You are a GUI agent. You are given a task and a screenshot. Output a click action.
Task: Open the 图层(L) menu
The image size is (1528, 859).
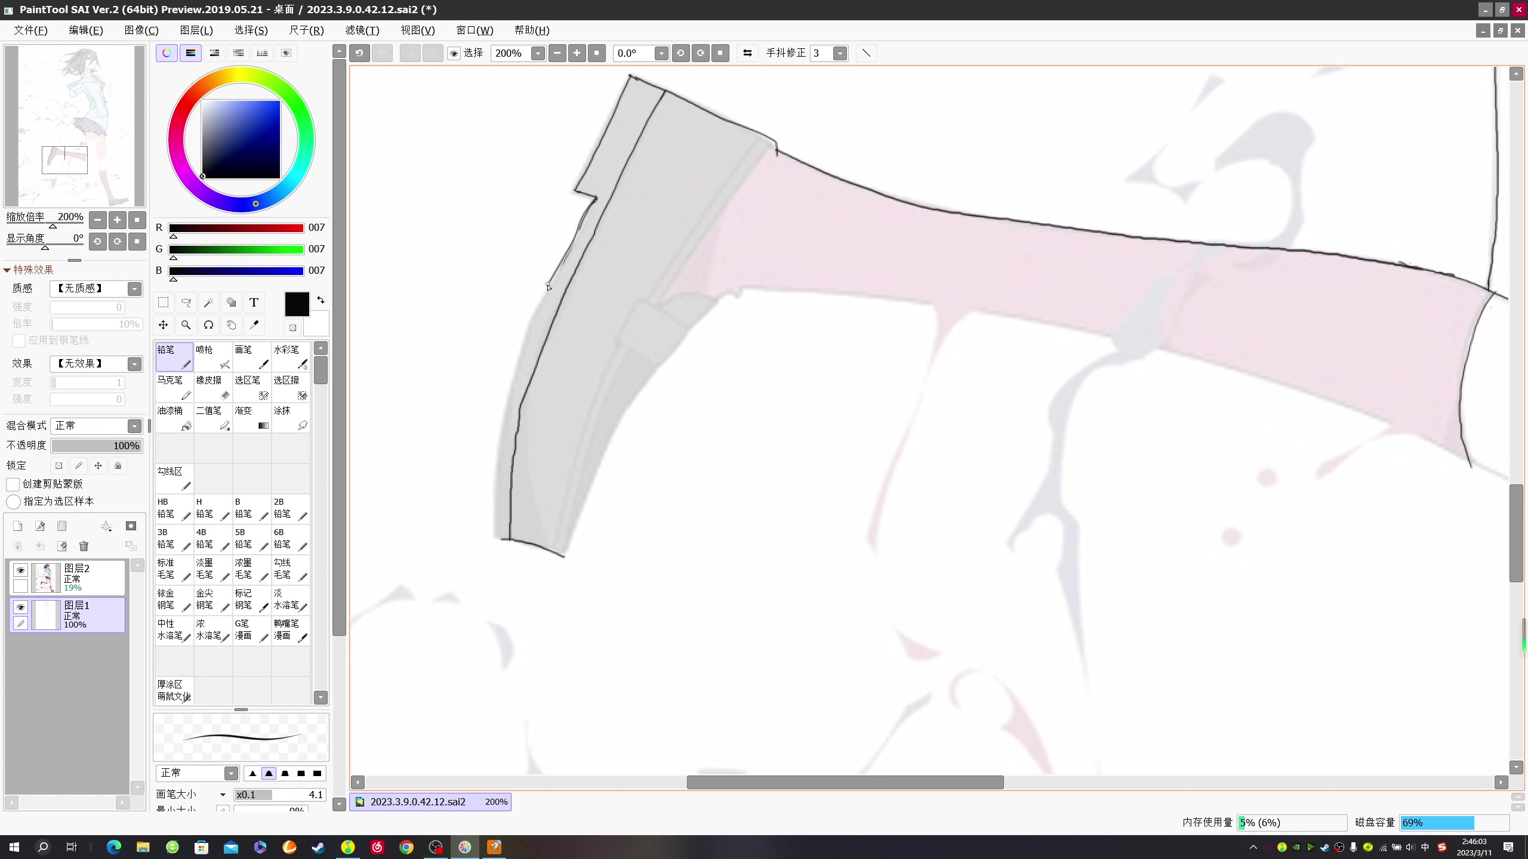pyautogui.click(x=196, y=30)
